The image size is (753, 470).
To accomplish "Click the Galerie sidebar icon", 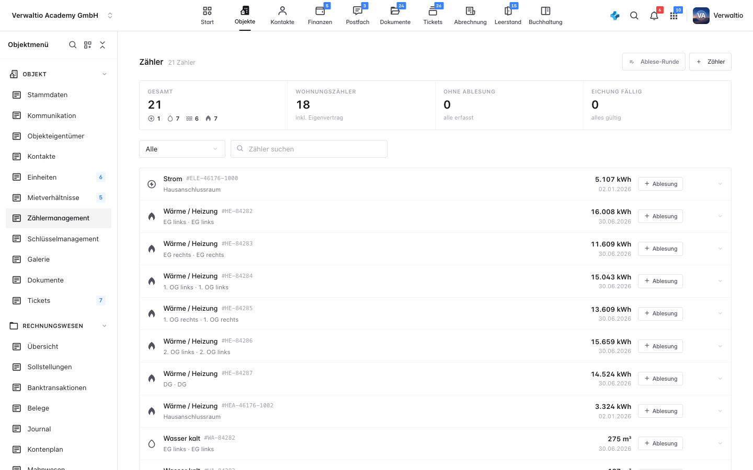I will pyautogui.click(x=17, y=260).
